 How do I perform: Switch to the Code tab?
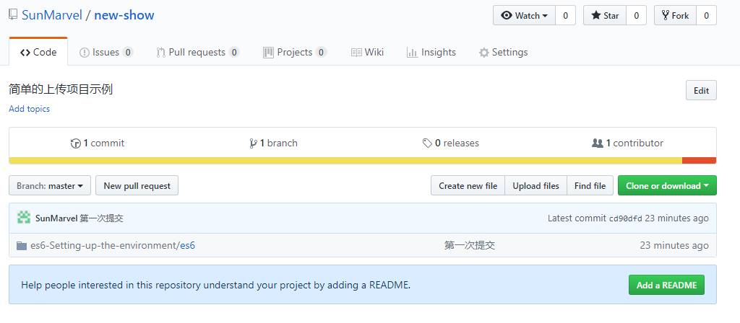click(38, 52)
